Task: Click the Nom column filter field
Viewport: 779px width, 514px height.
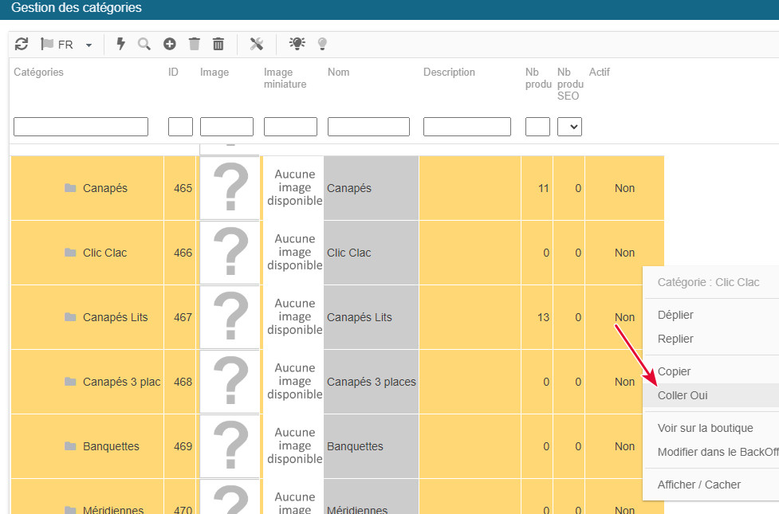Action: click(x=368, y=127)
